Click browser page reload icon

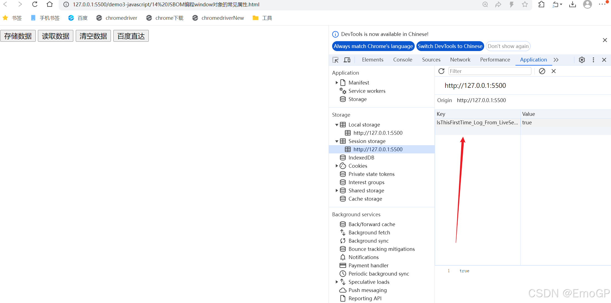click(x=35, y=4)
